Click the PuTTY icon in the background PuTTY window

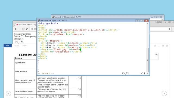pos(53,17)
